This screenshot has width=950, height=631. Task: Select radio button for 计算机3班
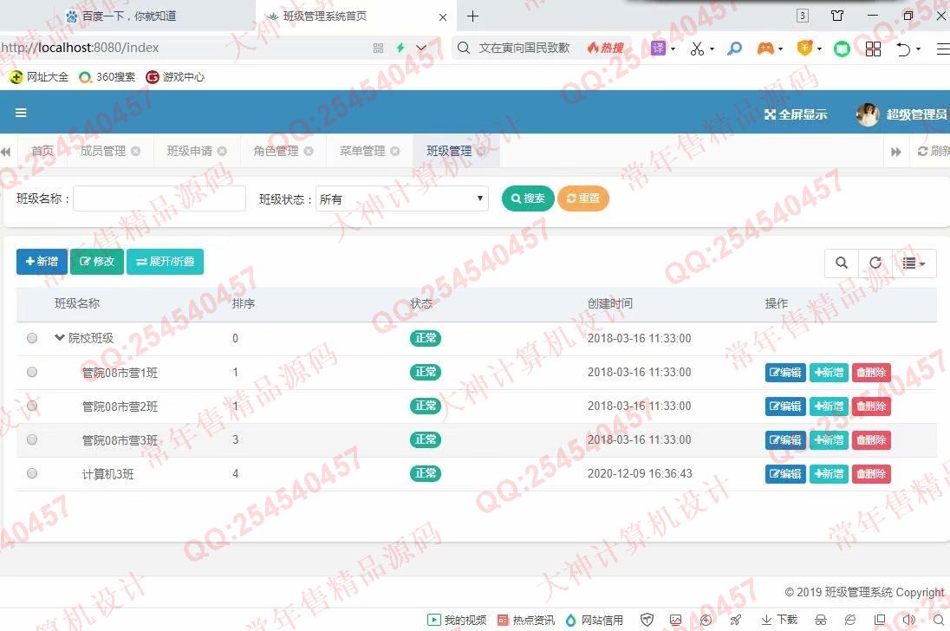(32, 473)
